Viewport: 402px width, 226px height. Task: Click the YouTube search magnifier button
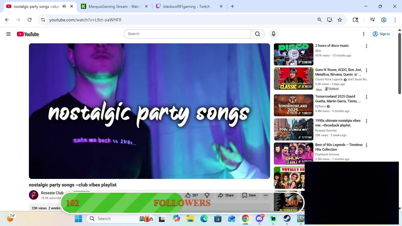tap(258, 34)
